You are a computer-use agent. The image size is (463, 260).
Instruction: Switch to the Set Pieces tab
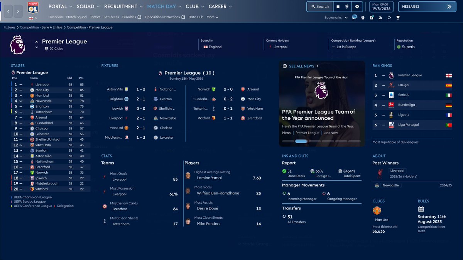click(111, 17)
